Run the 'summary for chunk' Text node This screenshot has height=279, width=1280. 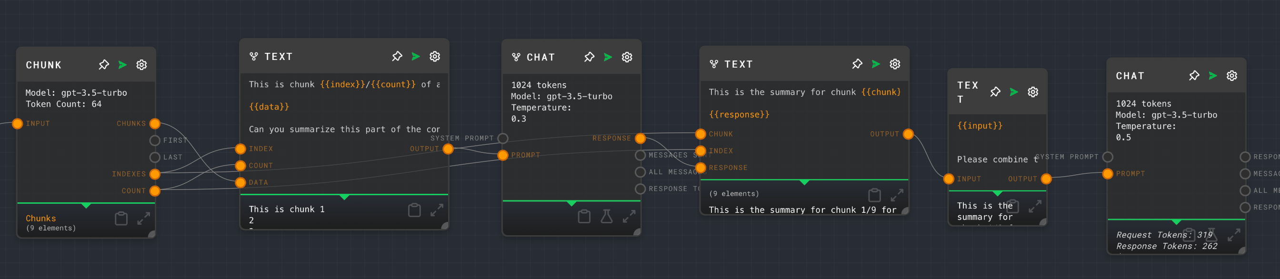(876, 64)
